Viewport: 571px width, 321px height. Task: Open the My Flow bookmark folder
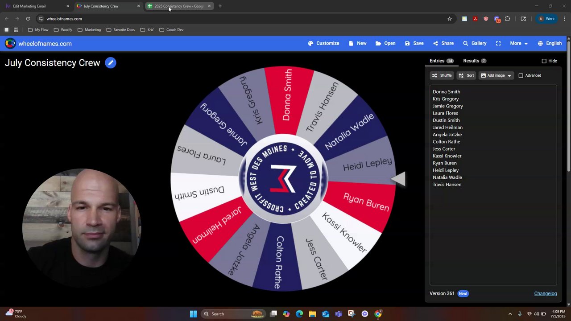[38, 30]
